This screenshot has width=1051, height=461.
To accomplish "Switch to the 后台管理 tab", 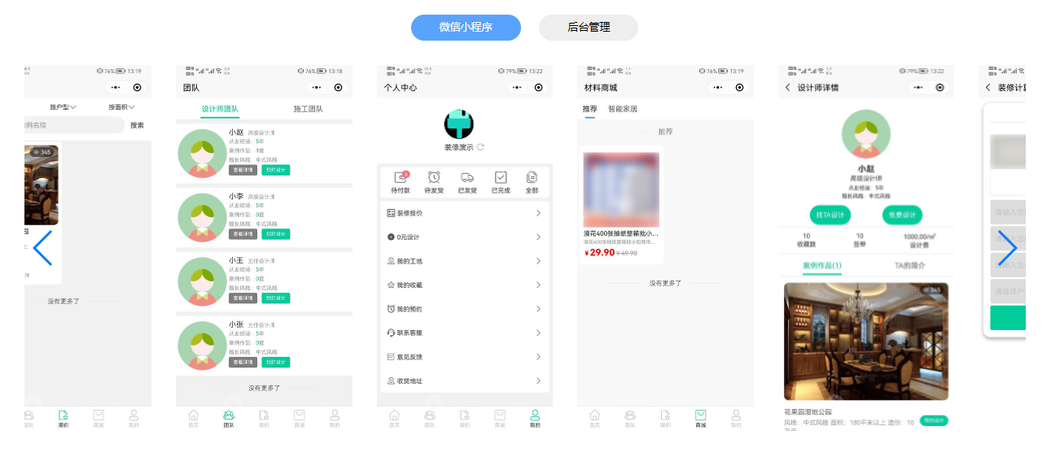I will point(589,27).
